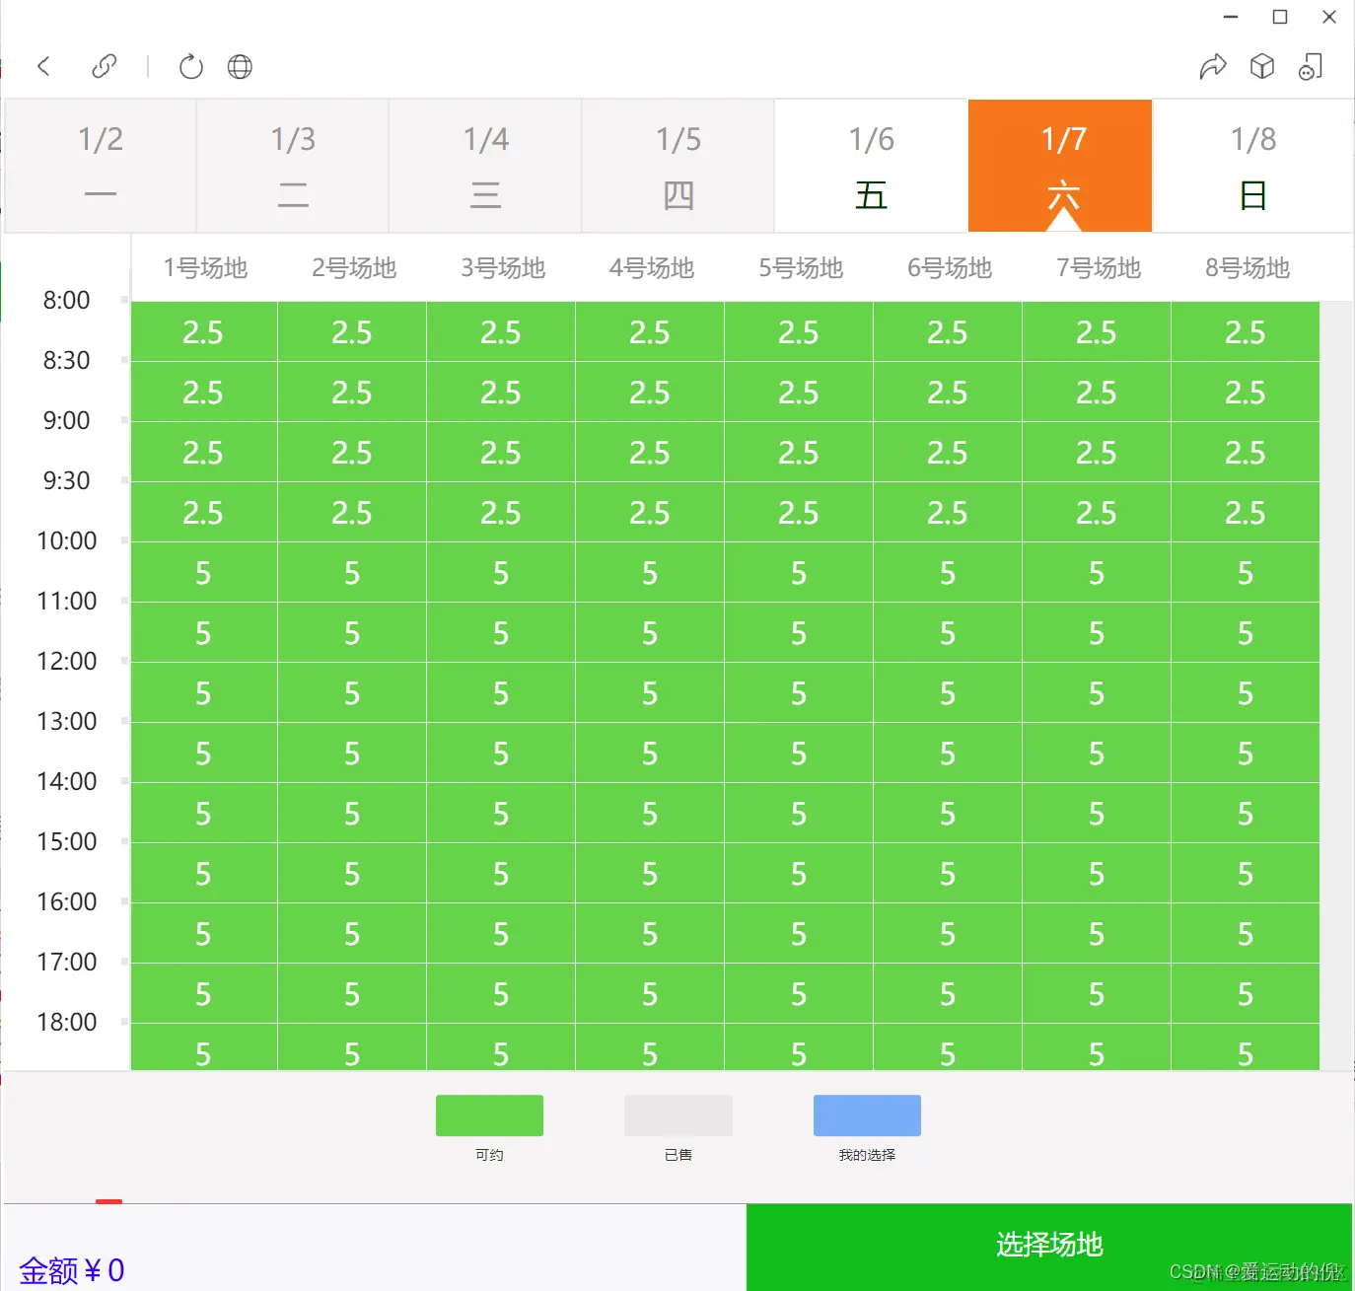
Task: Click the 7号场地 column header
Action: 1099,268
